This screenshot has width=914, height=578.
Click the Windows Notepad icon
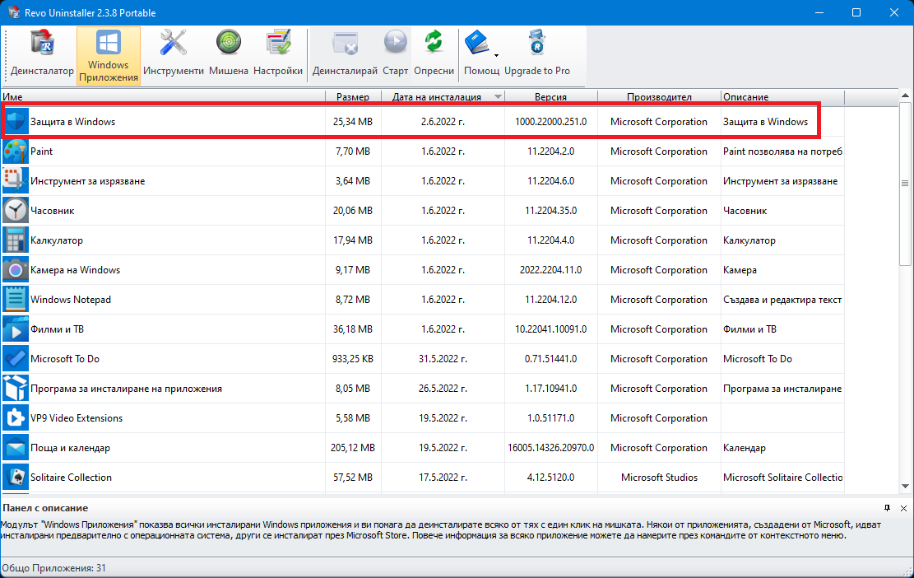(x=16, y=300)
